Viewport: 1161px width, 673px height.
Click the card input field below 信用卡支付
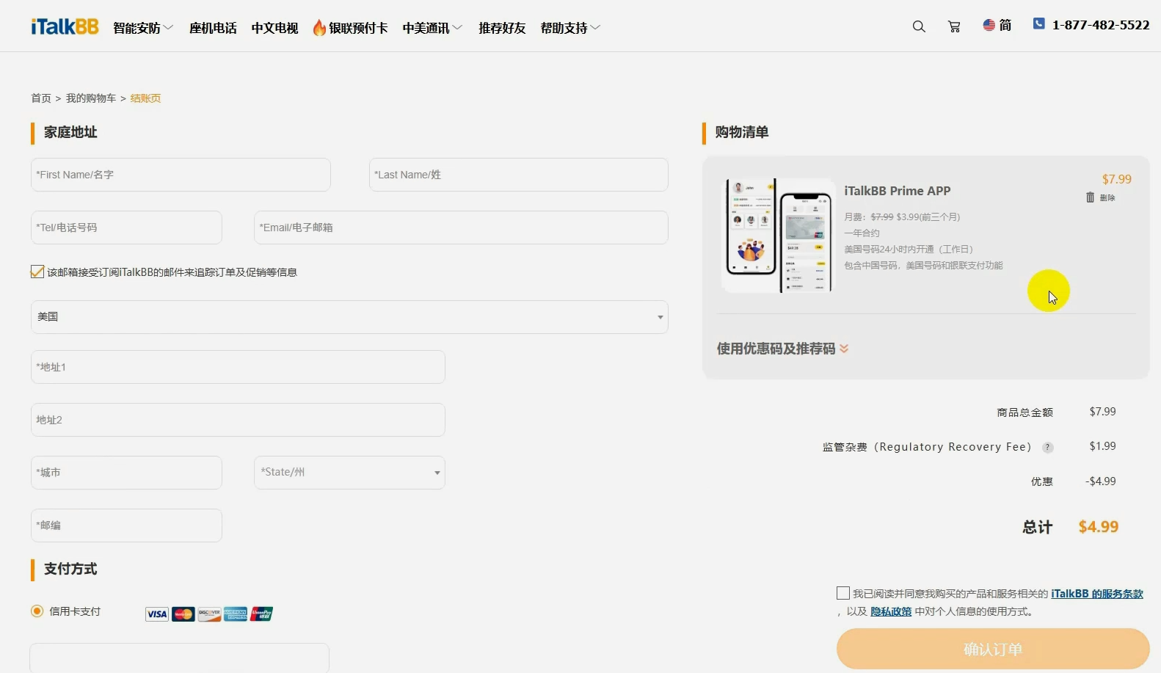(179, 658)
